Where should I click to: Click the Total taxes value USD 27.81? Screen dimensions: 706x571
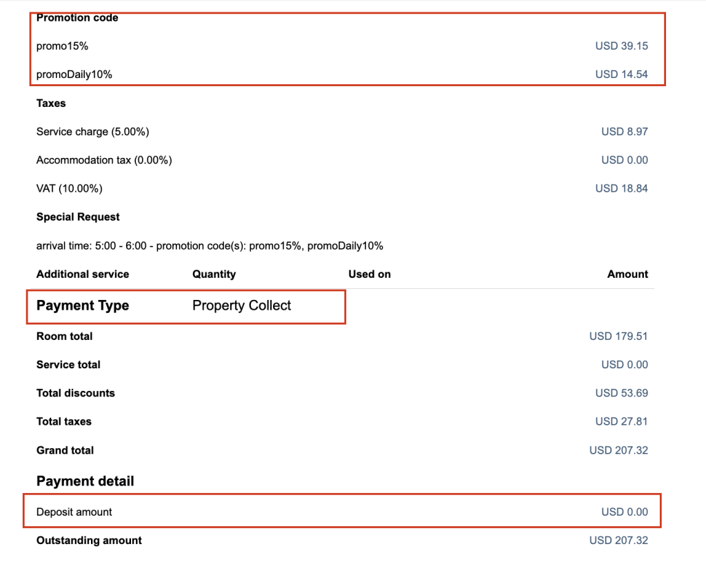click(621, 421)
